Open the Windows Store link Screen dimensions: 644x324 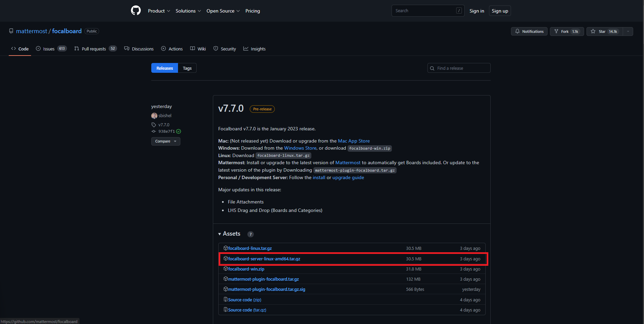pos(300,148)
